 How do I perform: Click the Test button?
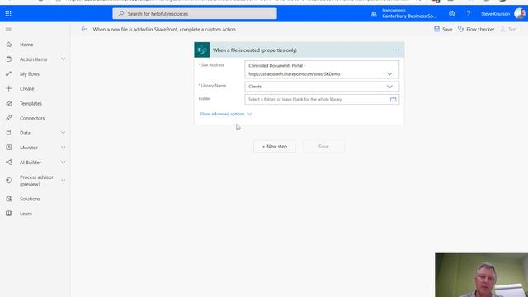pos(509,30)
